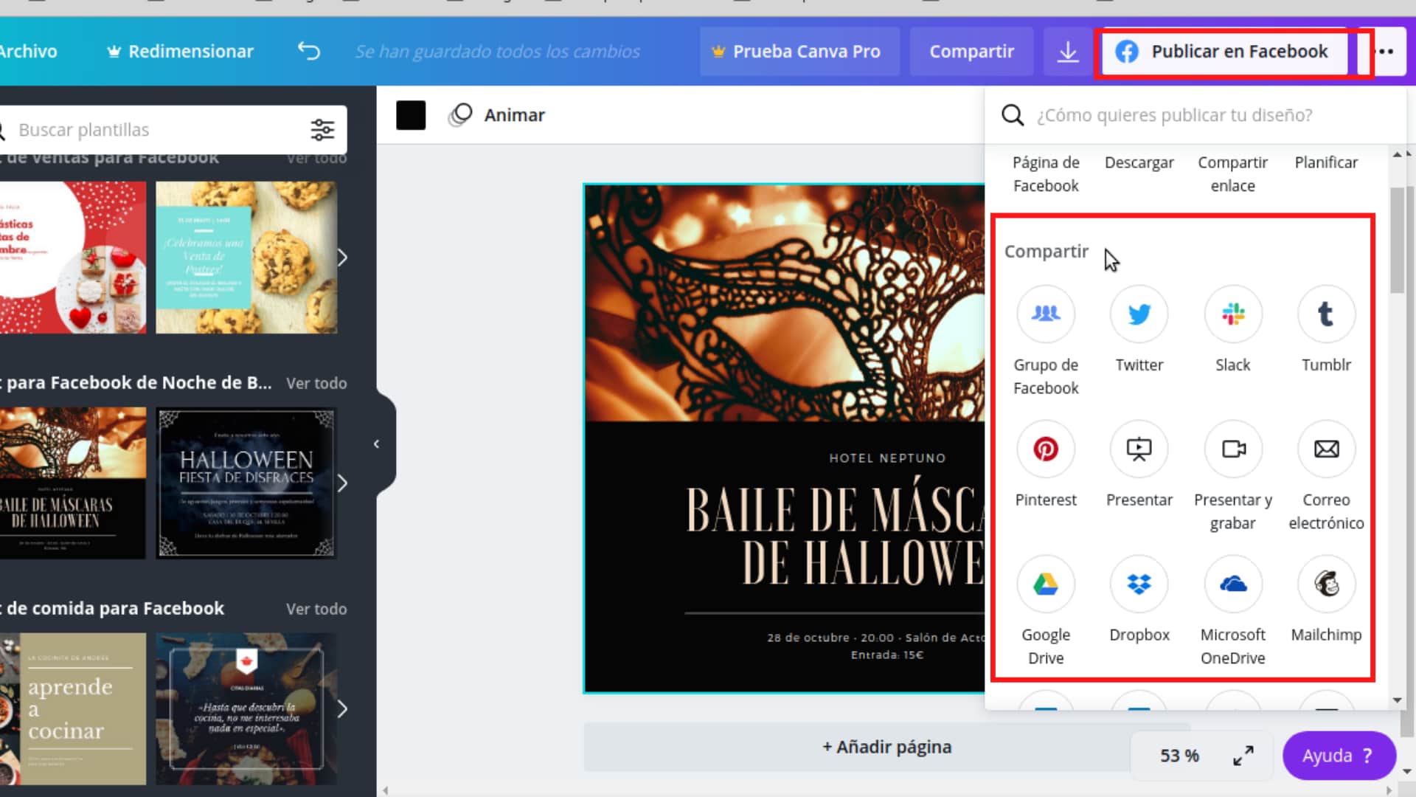Image resolution: width=1416 pixels, height=797 pixels.
Task: Click the BAILE DE MÁSCARAS title on canvas
Action: [x=835, y=536]
